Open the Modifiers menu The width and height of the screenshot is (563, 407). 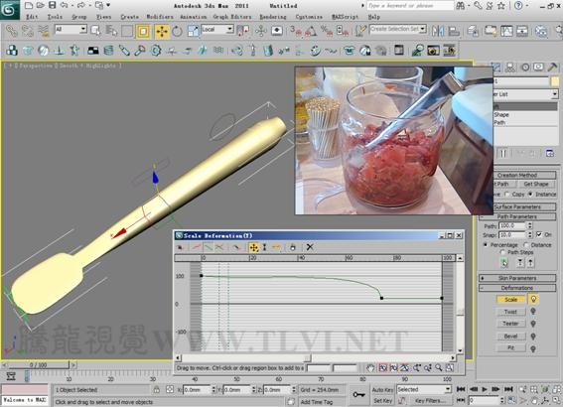160,17
